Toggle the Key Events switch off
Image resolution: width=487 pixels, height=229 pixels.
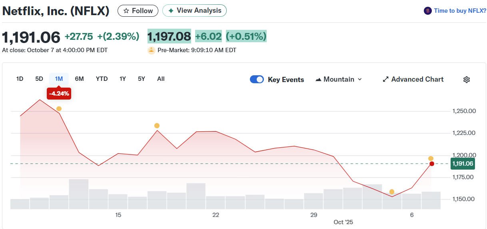[257, 79]
